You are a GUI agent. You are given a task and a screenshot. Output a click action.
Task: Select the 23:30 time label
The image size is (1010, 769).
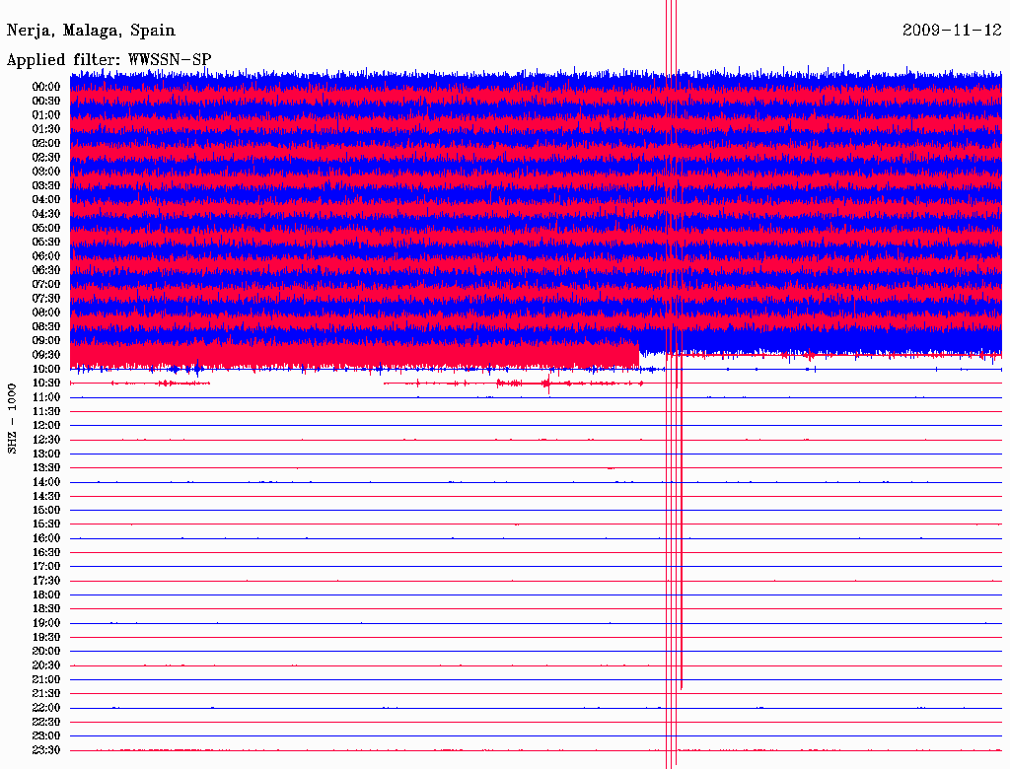point(46,749)
